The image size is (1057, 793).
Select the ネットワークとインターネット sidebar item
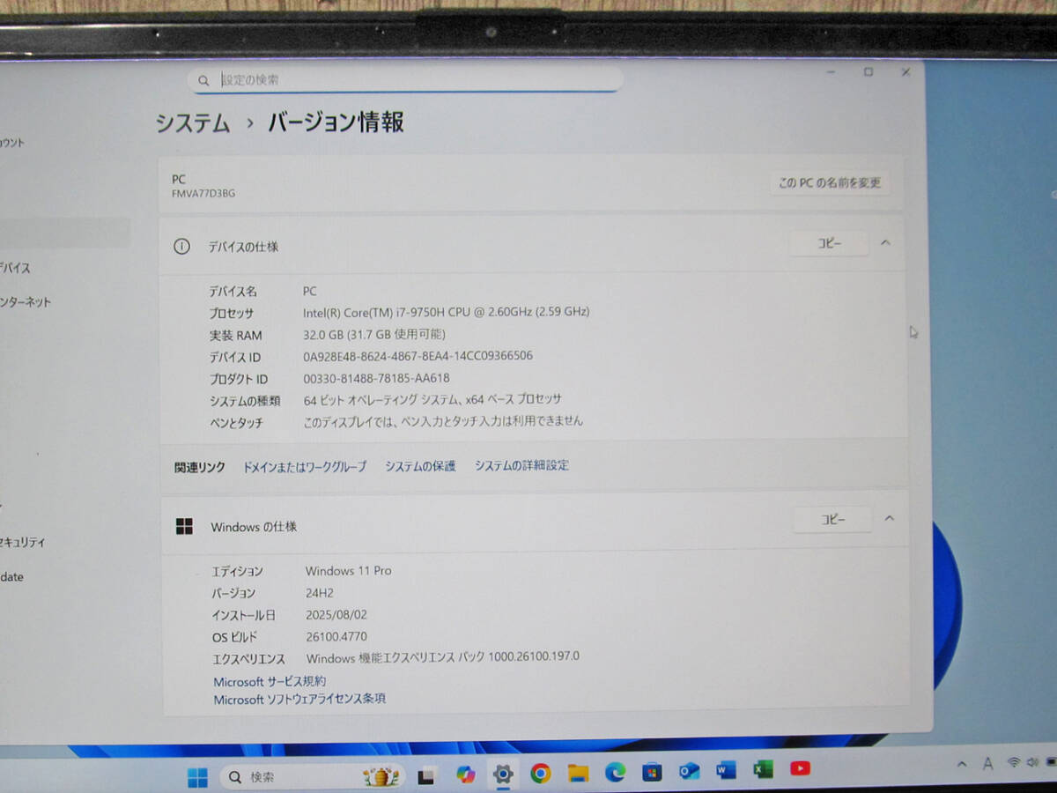[26, 302]
